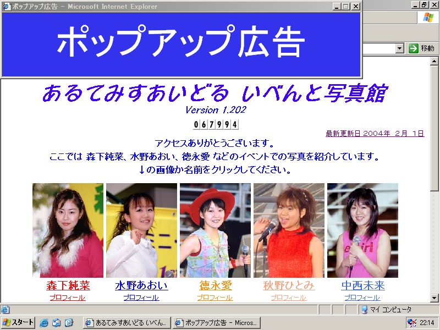Image resolution: width=440 pixels, height=330 pixels.
Task: Open プロフィール link under 中西未来
Action: click(x=362, y=298)
